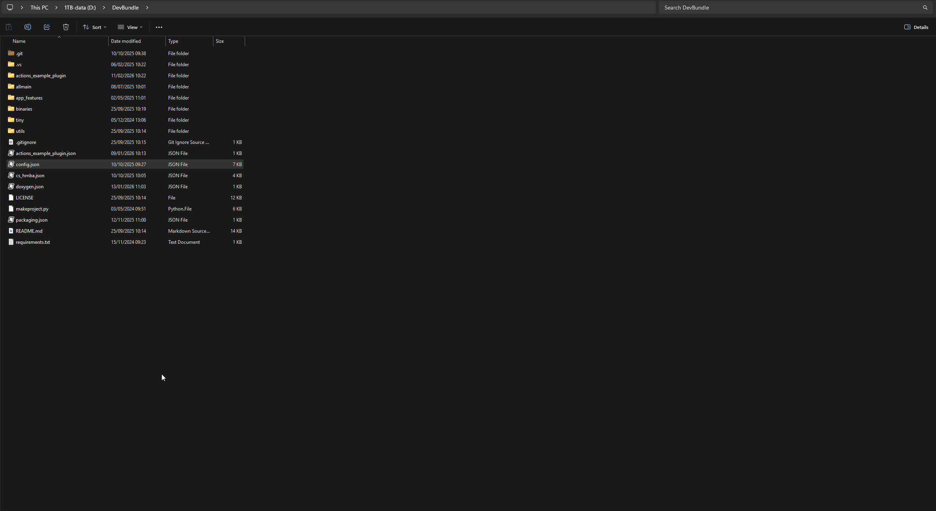Open the See more ellipsis menu
This screenshot has height=511, width=936.
[159, 27]
